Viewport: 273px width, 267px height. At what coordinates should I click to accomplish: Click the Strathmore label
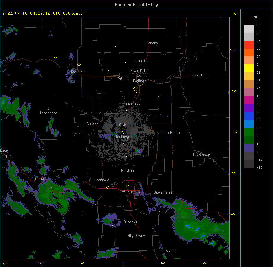coord(163,193)
